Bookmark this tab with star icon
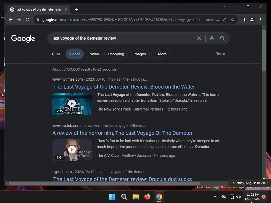The image size is (271, 203). [x=233, y=20]
